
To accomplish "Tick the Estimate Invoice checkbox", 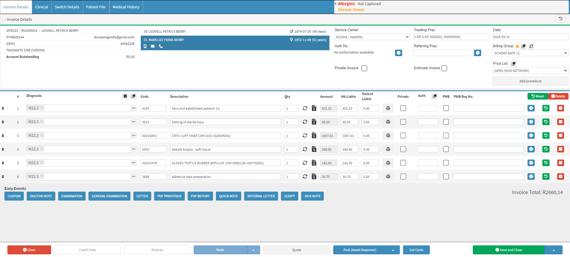I will (444, 68).
